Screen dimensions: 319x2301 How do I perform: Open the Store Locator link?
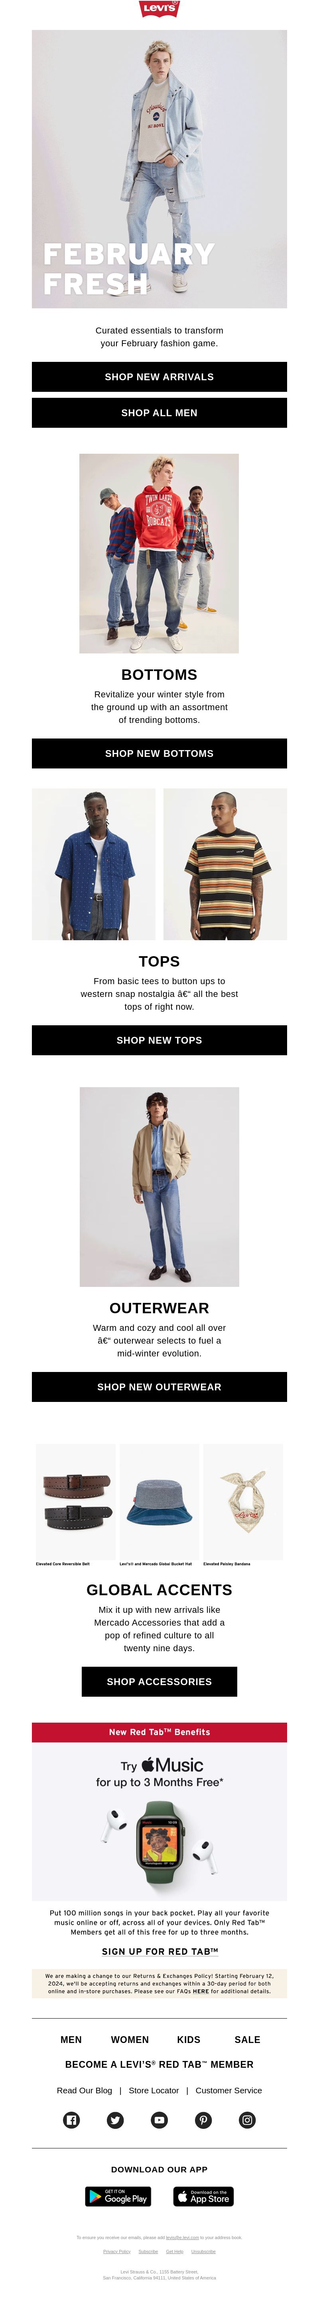click(x=154, y=2090)
